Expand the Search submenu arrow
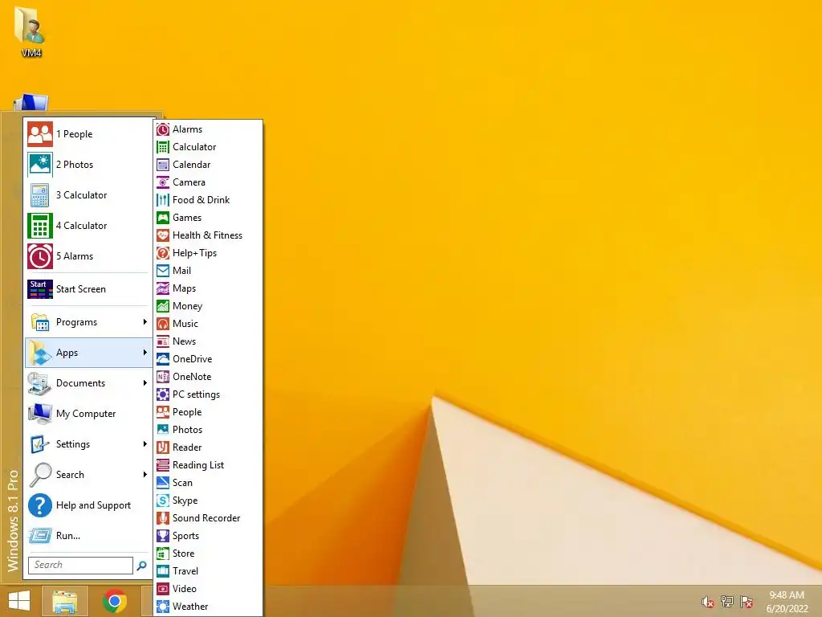This screenshot has height=617, width=822. click(x=144, y=474)
